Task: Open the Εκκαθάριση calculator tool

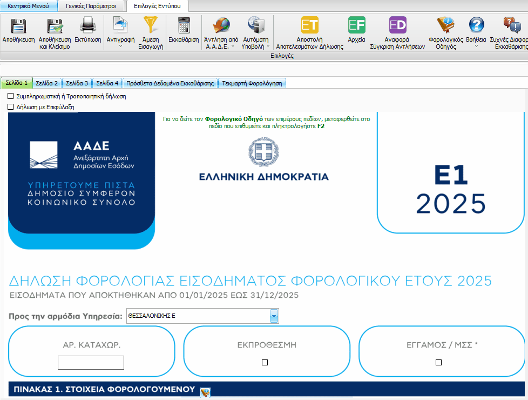Action: [x=184, y=25]
